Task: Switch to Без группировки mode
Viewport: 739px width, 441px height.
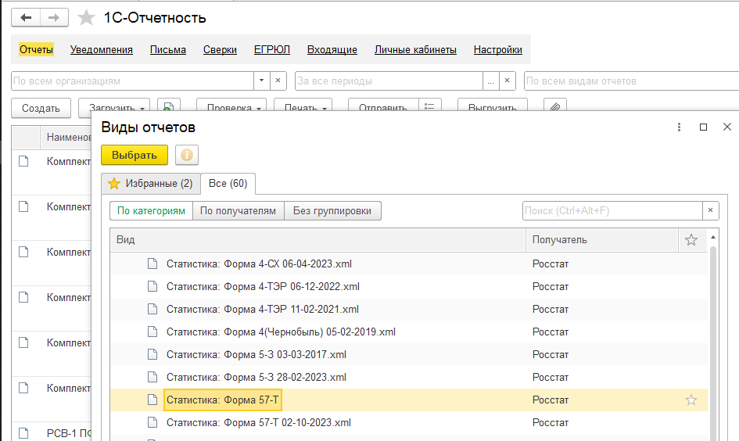Action: (x=332, y=210)
